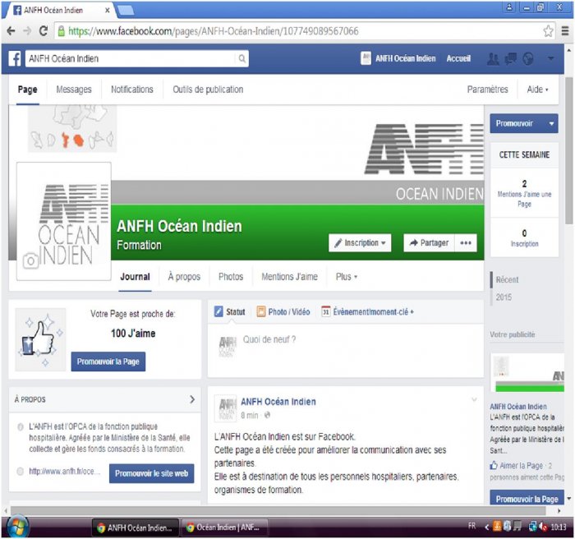Click Promouvoir le site web button
The image size is (575, 539).
[152, 473]
